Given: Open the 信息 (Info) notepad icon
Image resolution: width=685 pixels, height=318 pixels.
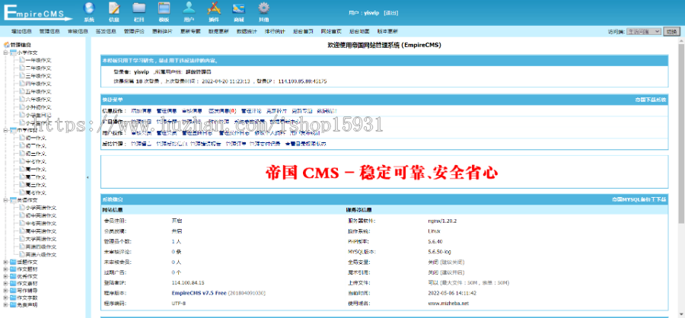Looking at the screenshot, I should pos(114,8).
